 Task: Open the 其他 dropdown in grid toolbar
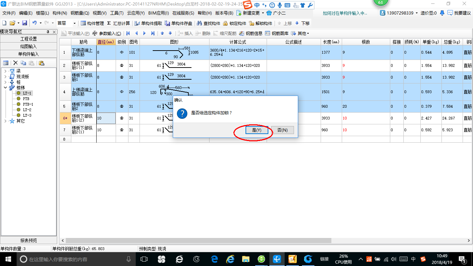[x=300, y=33]
